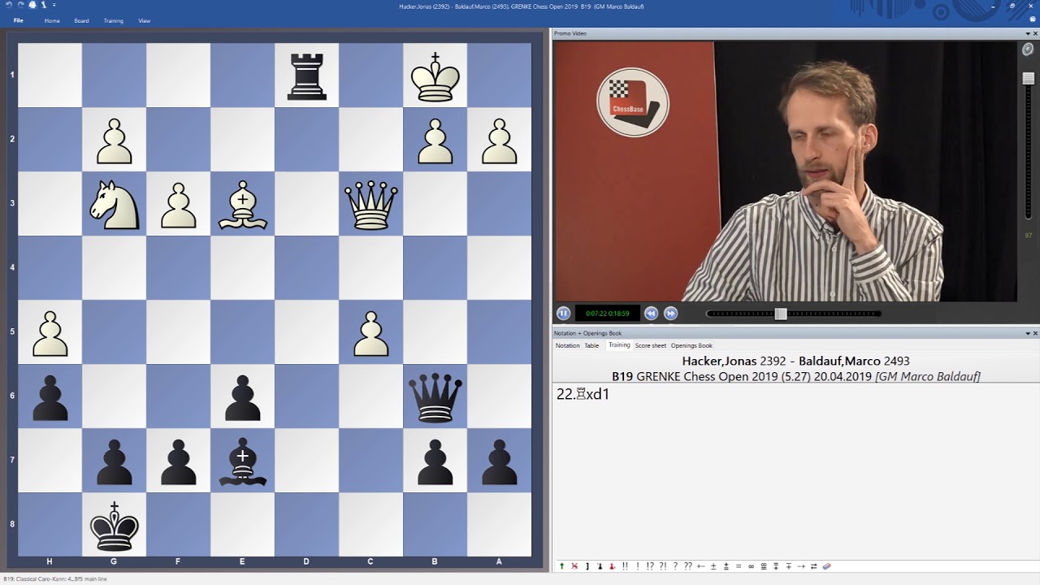Annotate move with single ! symbol
The height and width of the screenshot is (585, 1040).
click(638, 566)
